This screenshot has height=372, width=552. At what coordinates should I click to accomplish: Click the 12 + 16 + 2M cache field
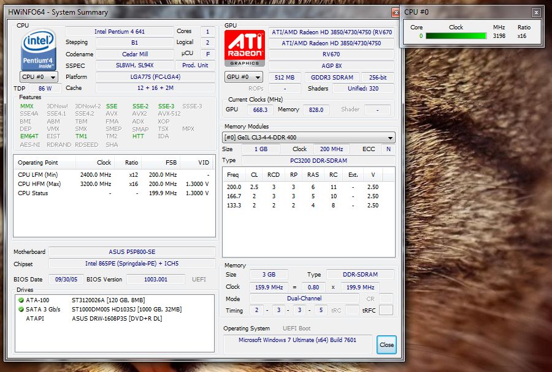(x=155, y=88)
